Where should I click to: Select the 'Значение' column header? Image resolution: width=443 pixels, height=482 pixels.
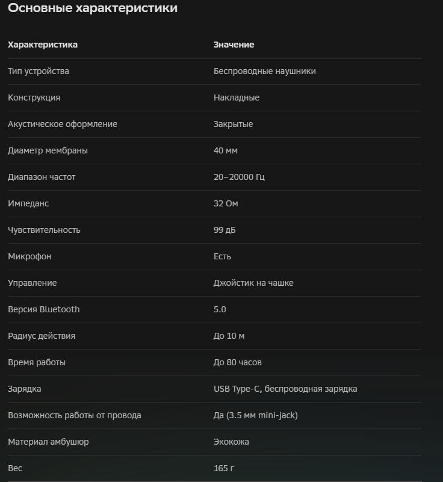tap(234, 45)
